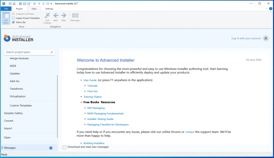Viewport: 274px width, 158px height.
Task: Select Add-Ins project category
Action: coord(15,81)
